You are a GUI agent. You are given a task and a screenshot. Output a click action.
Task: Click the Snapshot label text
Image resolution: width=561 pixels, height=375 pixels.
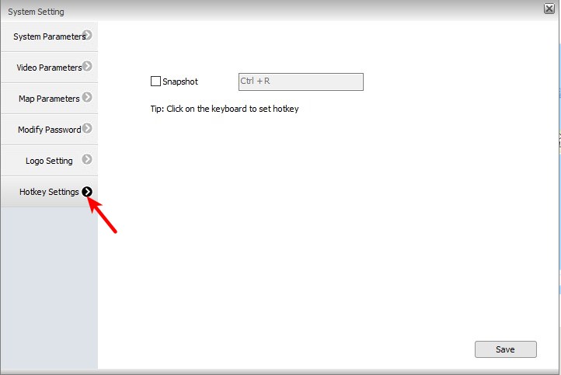coord(180,82)
